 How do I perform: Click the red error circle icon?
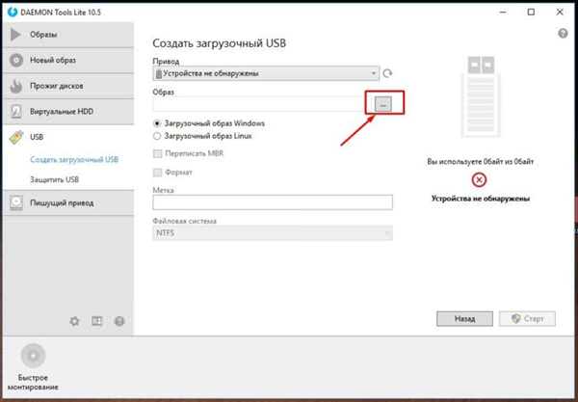[x=479, y=180]
